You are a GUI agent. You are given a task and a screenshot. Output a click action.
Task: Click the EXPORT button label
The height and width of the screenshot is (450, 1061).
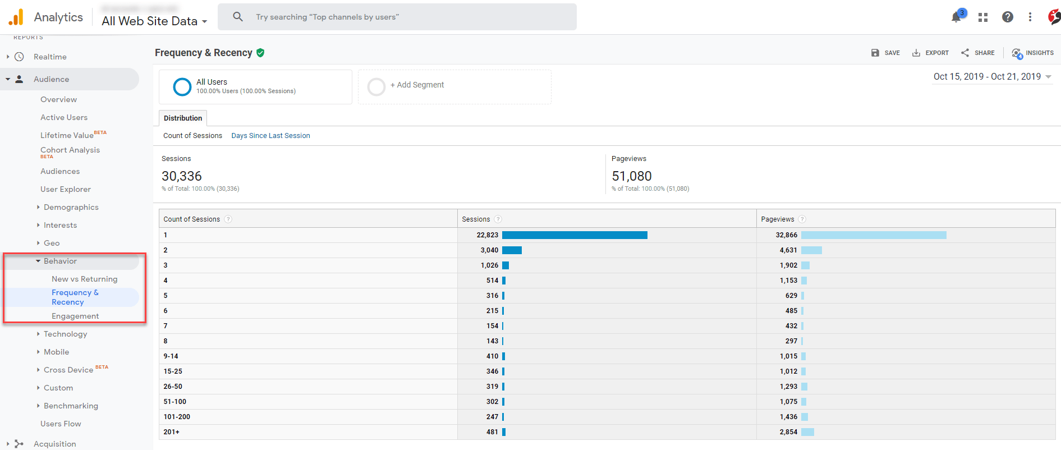(x=937, y=53)
